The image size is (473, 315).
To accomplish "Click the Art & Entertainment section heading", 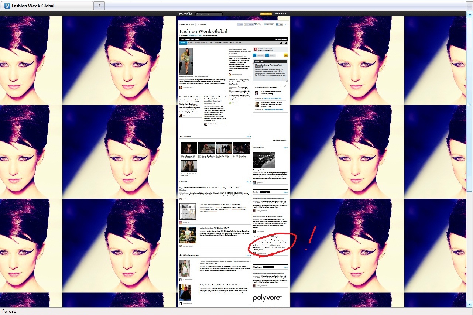I will point(189,255).
